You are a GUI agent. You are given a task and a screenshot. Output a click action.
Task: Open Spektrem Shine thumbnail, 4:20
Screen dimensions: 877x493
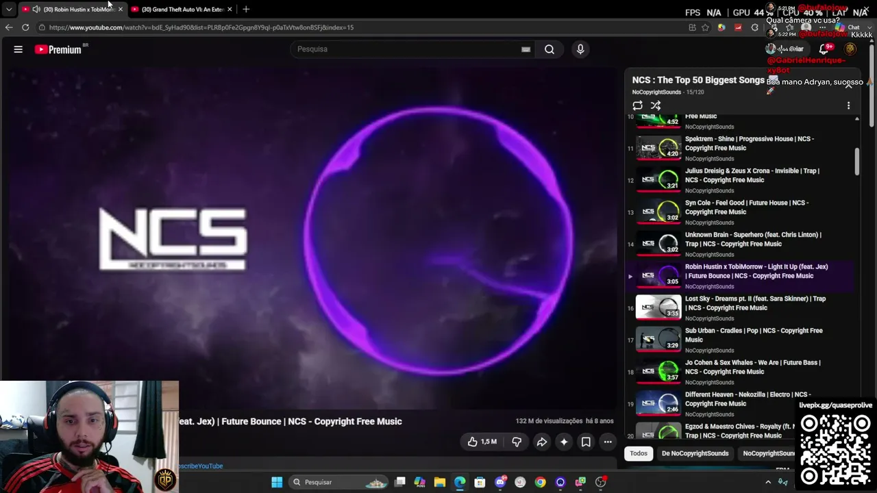(658, 147)
